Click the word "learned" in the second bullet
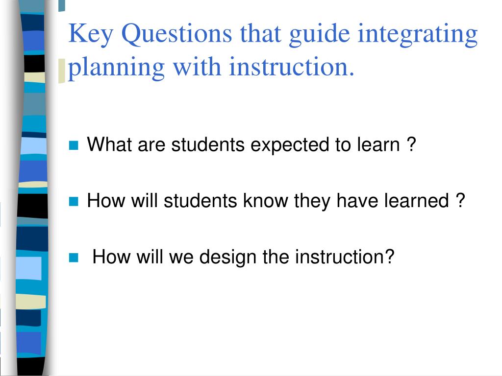This screenshot has width=502, height=376. click(x=416, y=201)
